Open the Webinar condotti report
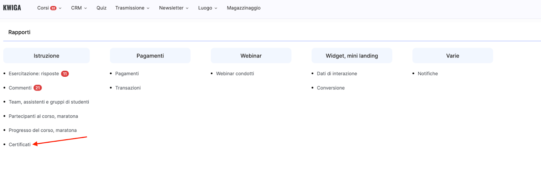 pyautogui.click(x=235, y=74)
